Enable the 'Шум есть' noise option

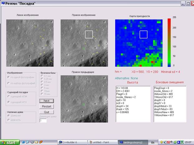point(9,120)
